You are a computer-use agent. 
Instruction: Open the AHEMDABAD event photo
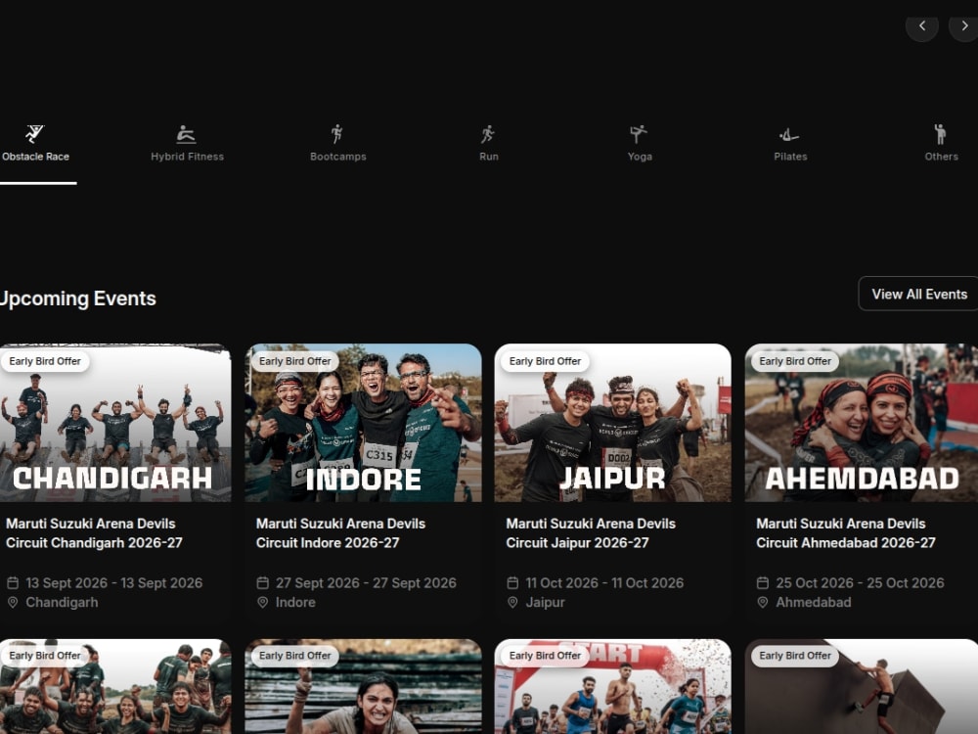862,423
